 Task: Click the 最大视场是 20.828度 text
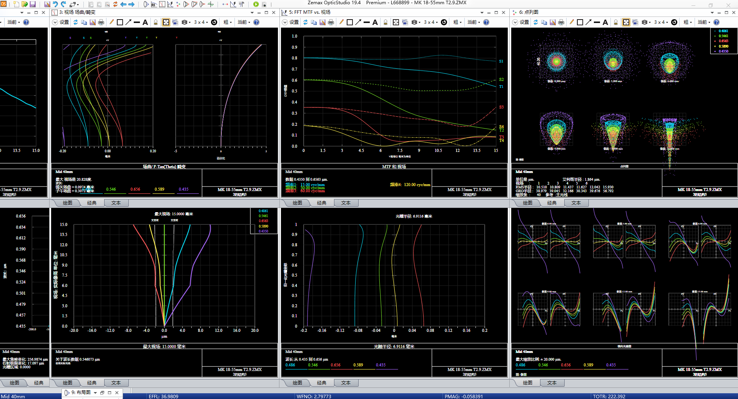point(73,179)
